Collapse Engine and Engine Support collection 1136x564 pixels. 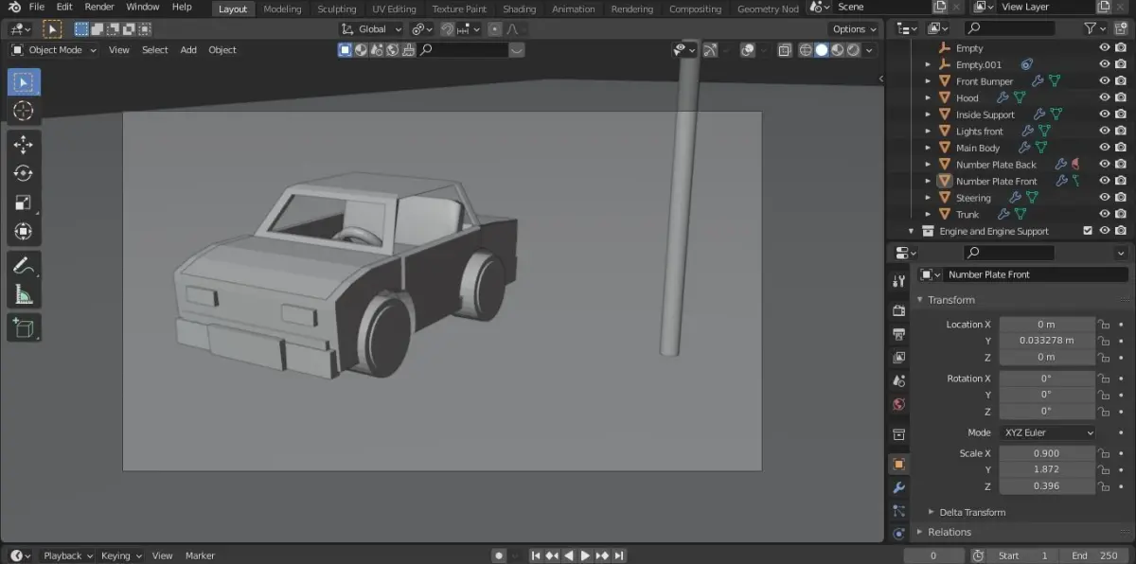[912, 231]
